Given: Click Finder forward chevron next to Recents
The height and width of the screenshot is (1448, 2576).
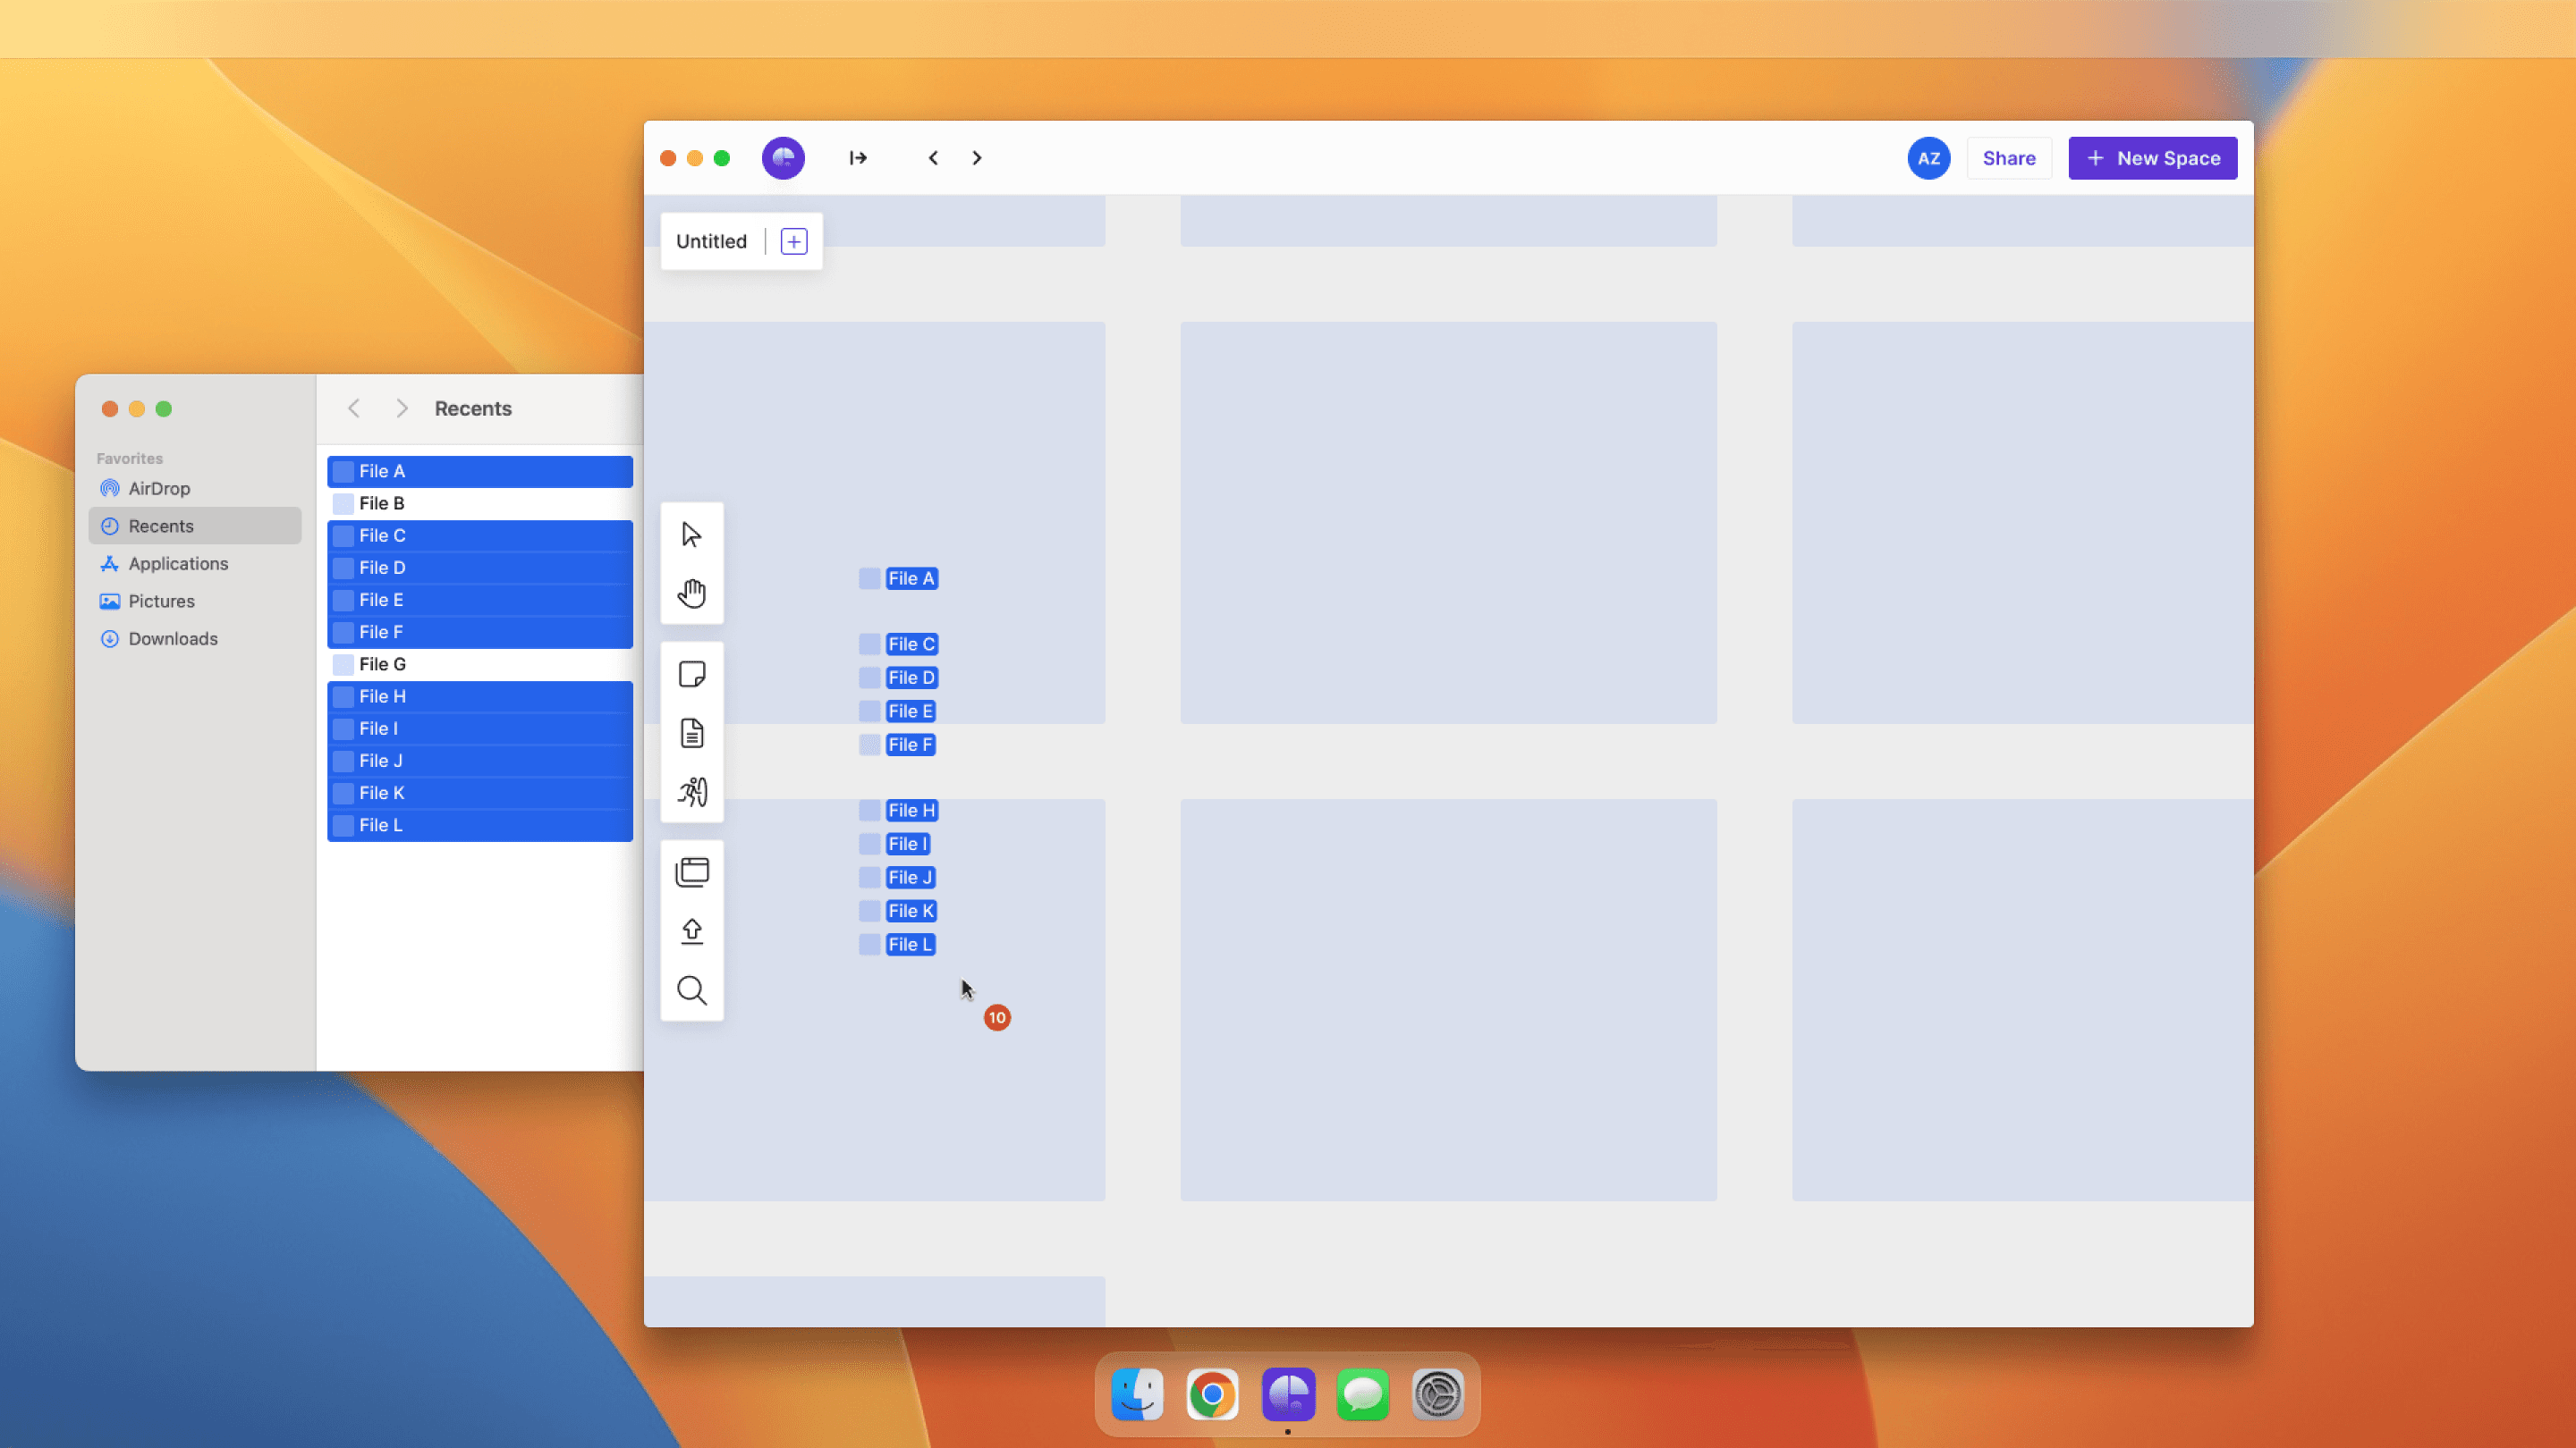Looking at the screenshot, I should [401, 408].
